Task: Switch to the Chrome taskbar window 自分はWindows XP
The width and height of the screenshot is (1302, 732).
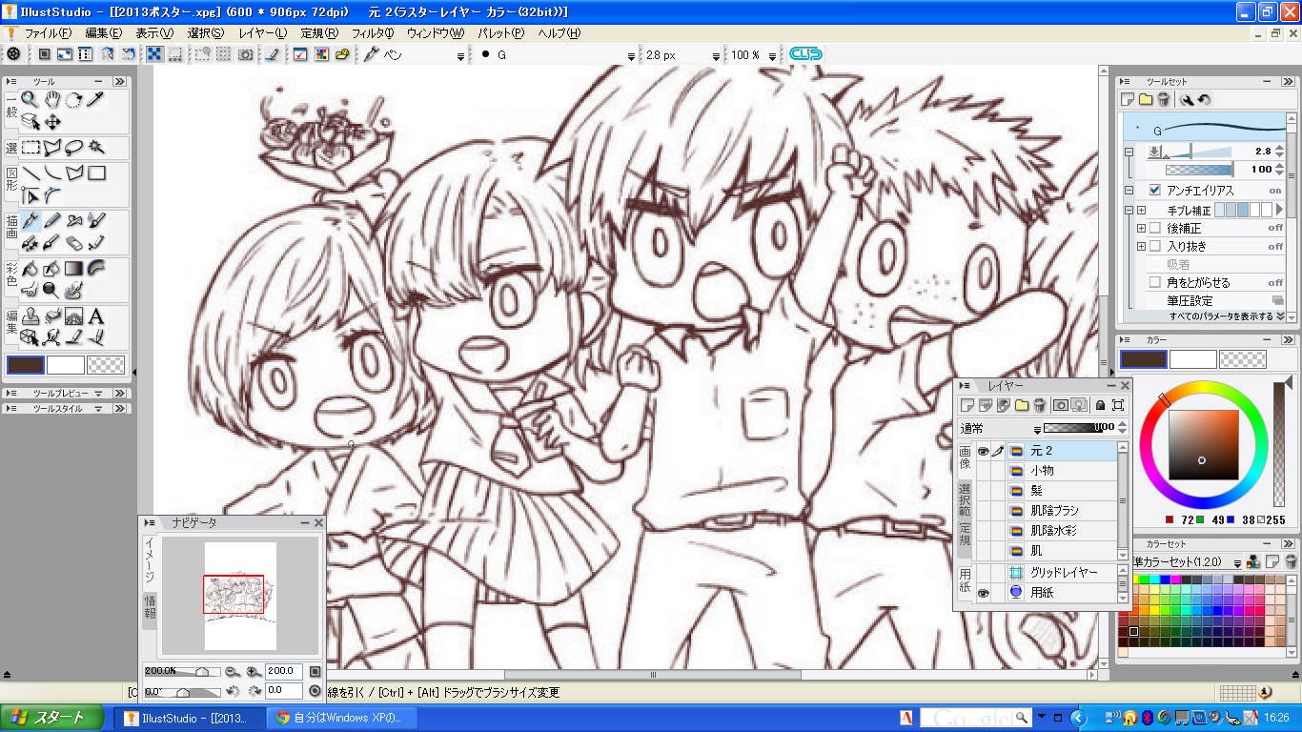Action: (x=341, y=718)
